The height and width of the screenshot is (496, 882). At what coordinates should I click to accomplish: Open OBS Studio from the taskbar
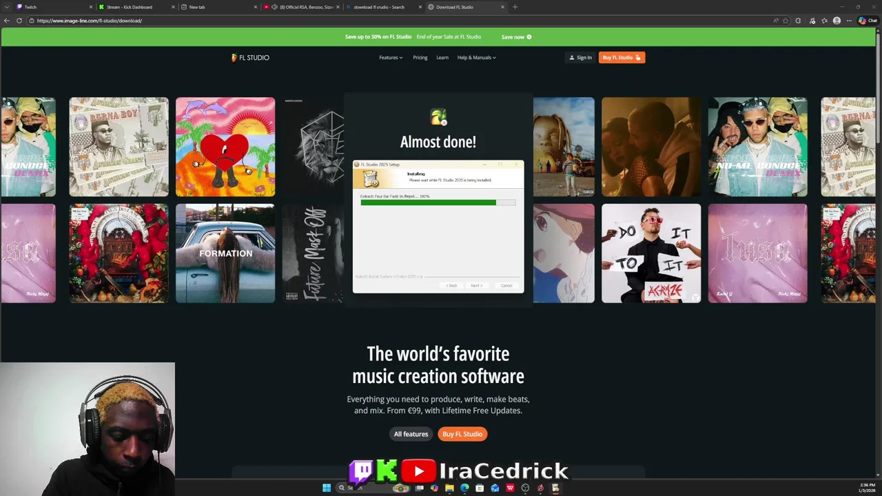(x=525, y=488)
